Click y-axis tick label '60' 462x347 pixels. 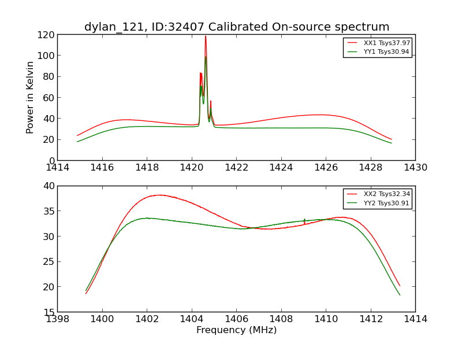[x=49, y=98]
